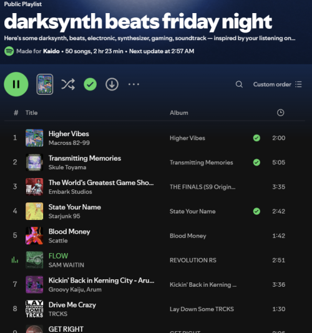Click the Higher Vibes album cover thumbnail
Screen dimensions: 312x333
34,138
